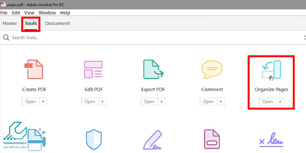Click the Export PDF tool icon
The width and height of the screenshot is (306, 153).
click(153, 69)
